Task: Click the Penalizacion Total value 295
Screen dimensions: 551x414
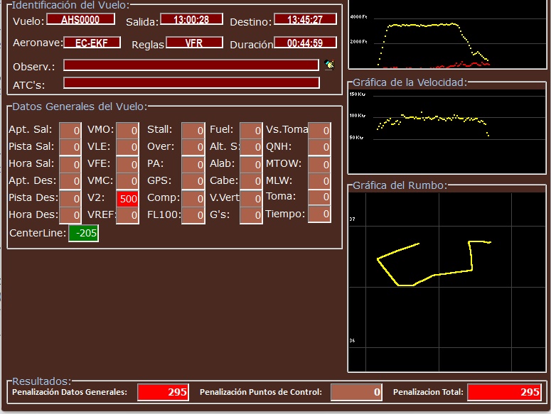Action: click(x=505, y=392)
